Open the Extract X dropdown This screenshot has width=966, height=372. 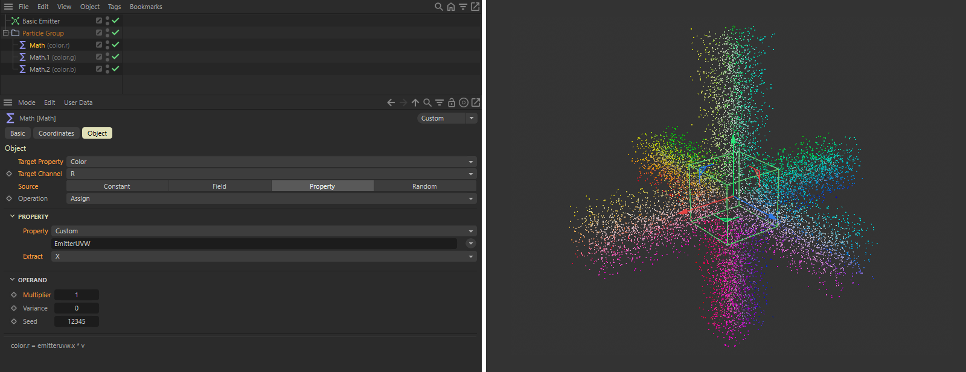tap(264, 256)
